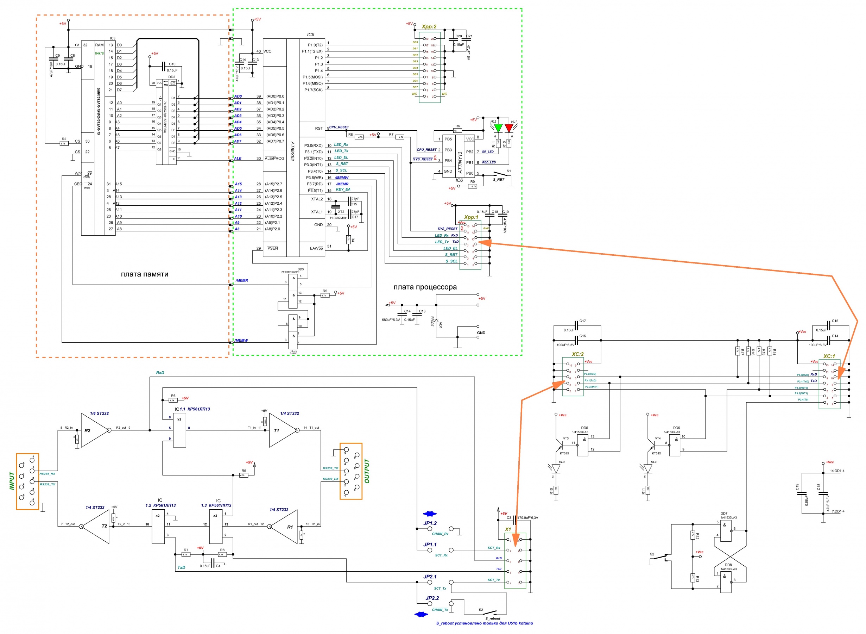Click the DD7 NAND gate block

[726, 531]
